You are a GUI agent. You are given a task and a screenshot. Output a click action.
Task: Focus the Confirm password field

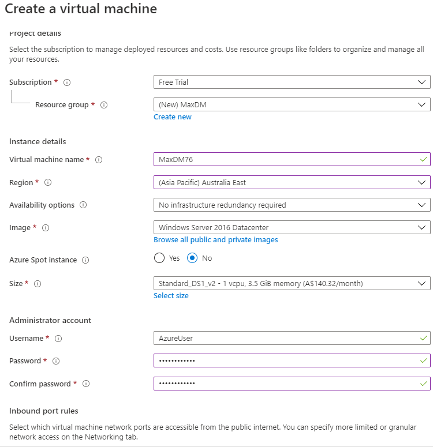coord(286,384)
